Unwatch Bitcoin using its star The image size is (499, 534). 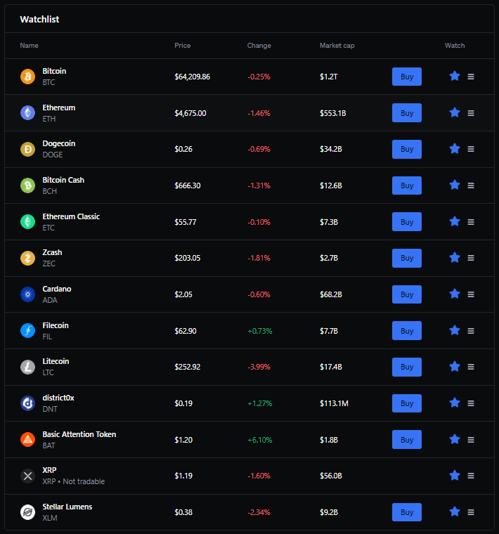tap(455, 76)
